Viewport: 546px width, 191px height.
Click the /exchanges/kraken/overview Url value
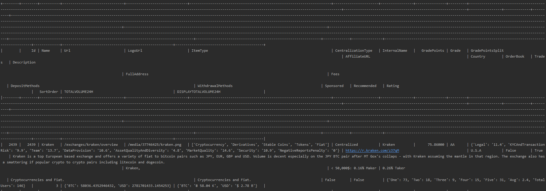coord(91,145)
